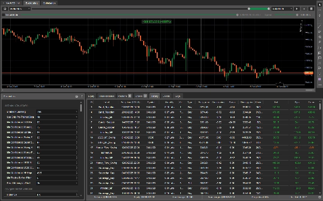The width and height of the screenshot is (323, 201).
Task: Open the Equity tab
Action: [91, 96]
